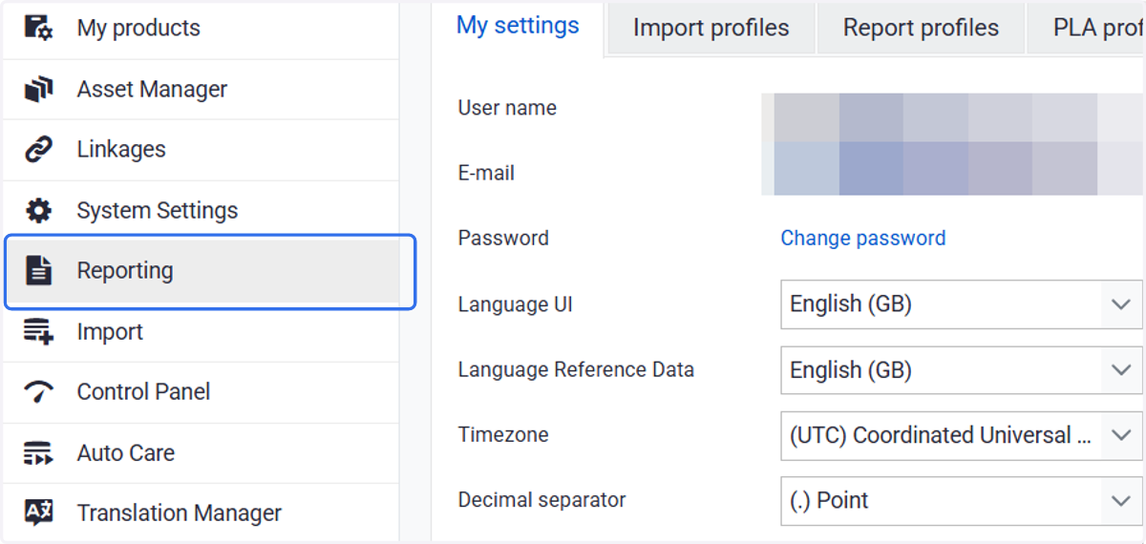Image resolution: width=1146 pixels, height=544 pixels.
Task: Expand the Timezone dropdown arrow
Action: tap(1121, 435)
